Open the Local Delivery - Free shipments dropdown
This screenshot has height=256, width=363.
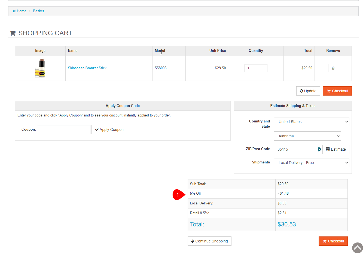pyautogui.click(x=311, y=163)
